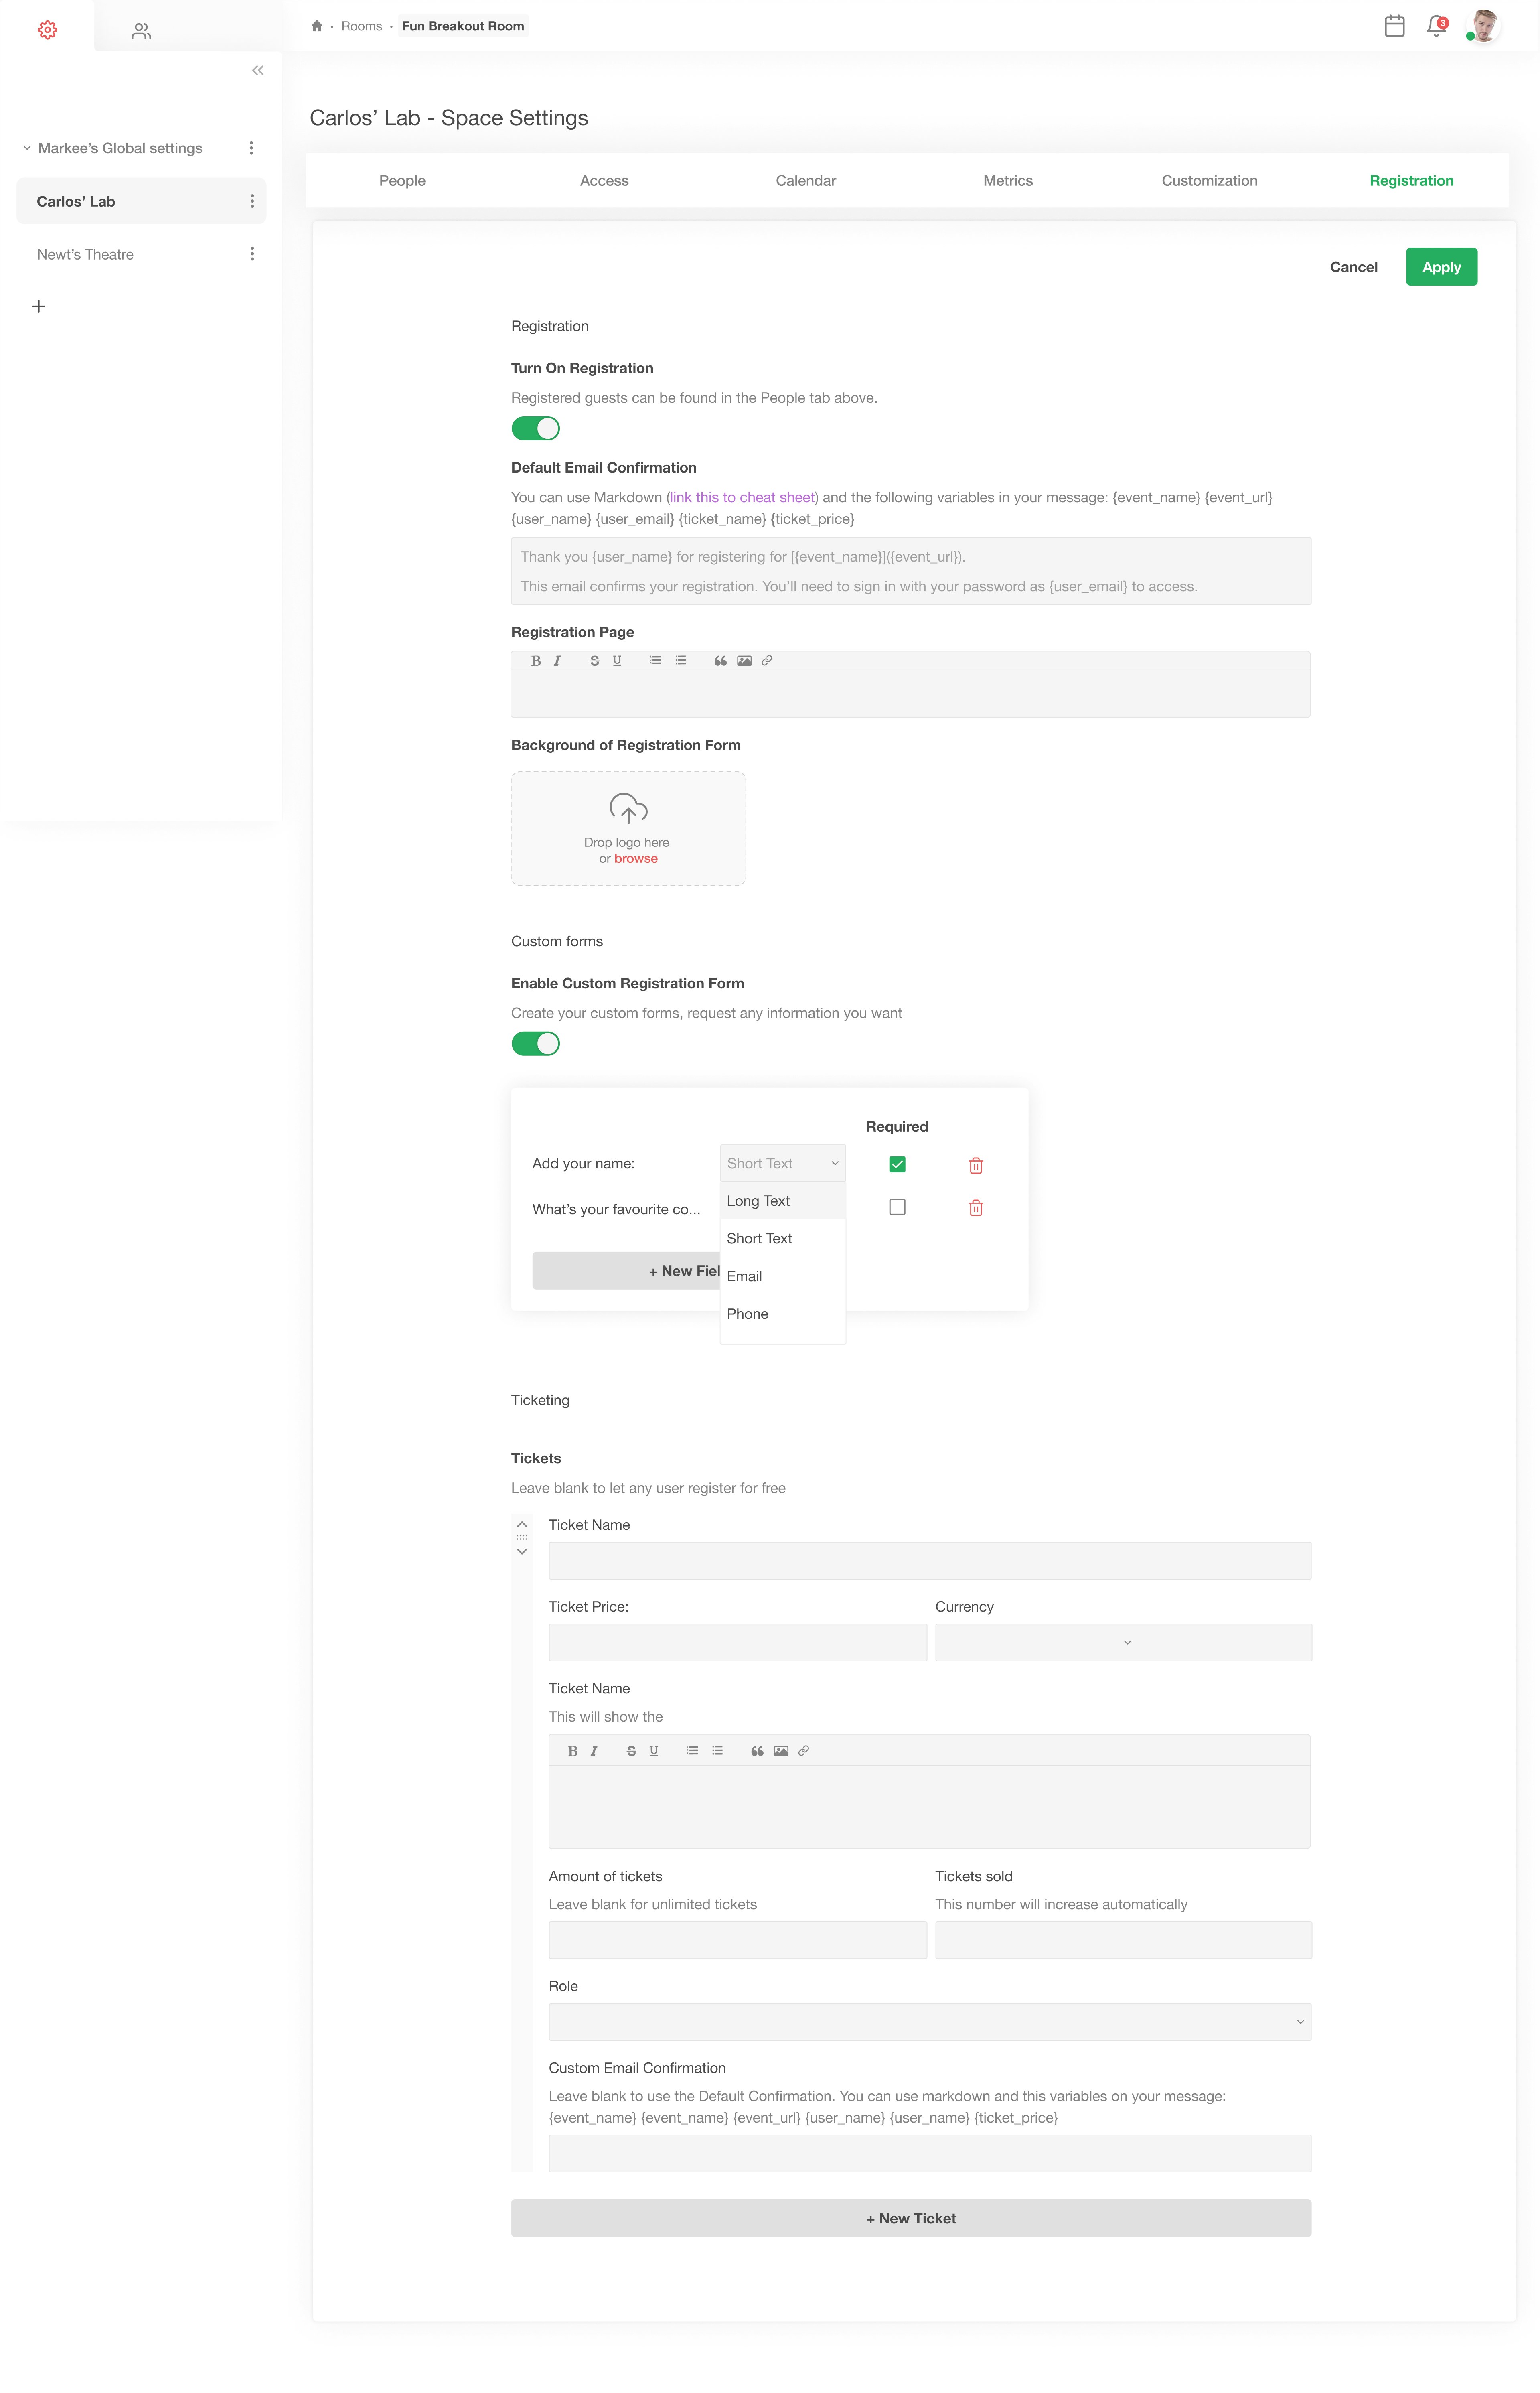Choose Phone from dropdown list

(x=783, y=1314)
